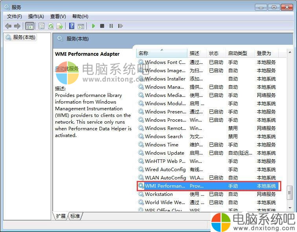Screen dimensions: 297x232
Task: Toggle show/hide console tree icon
Action: click(30, 26)
